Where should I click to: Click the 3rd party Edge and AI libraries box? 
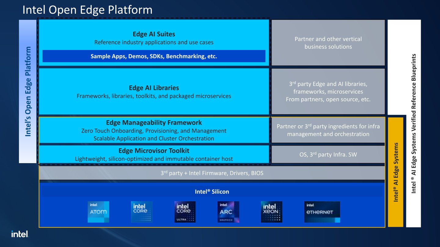point(328,91)
